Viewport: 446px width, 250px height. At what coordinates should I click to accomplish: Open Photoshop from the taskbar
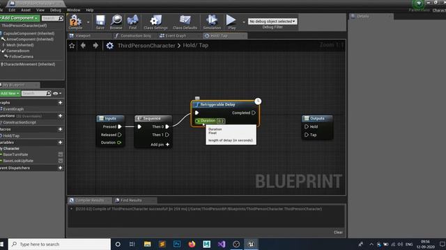(177, 244)
